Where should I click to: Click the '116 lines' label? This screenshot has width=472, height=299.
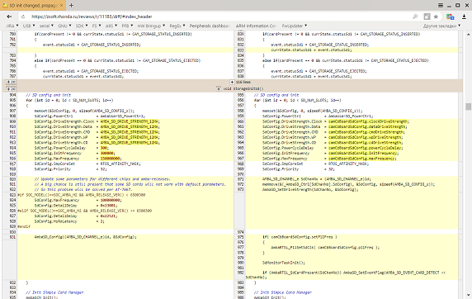point(243,82)
